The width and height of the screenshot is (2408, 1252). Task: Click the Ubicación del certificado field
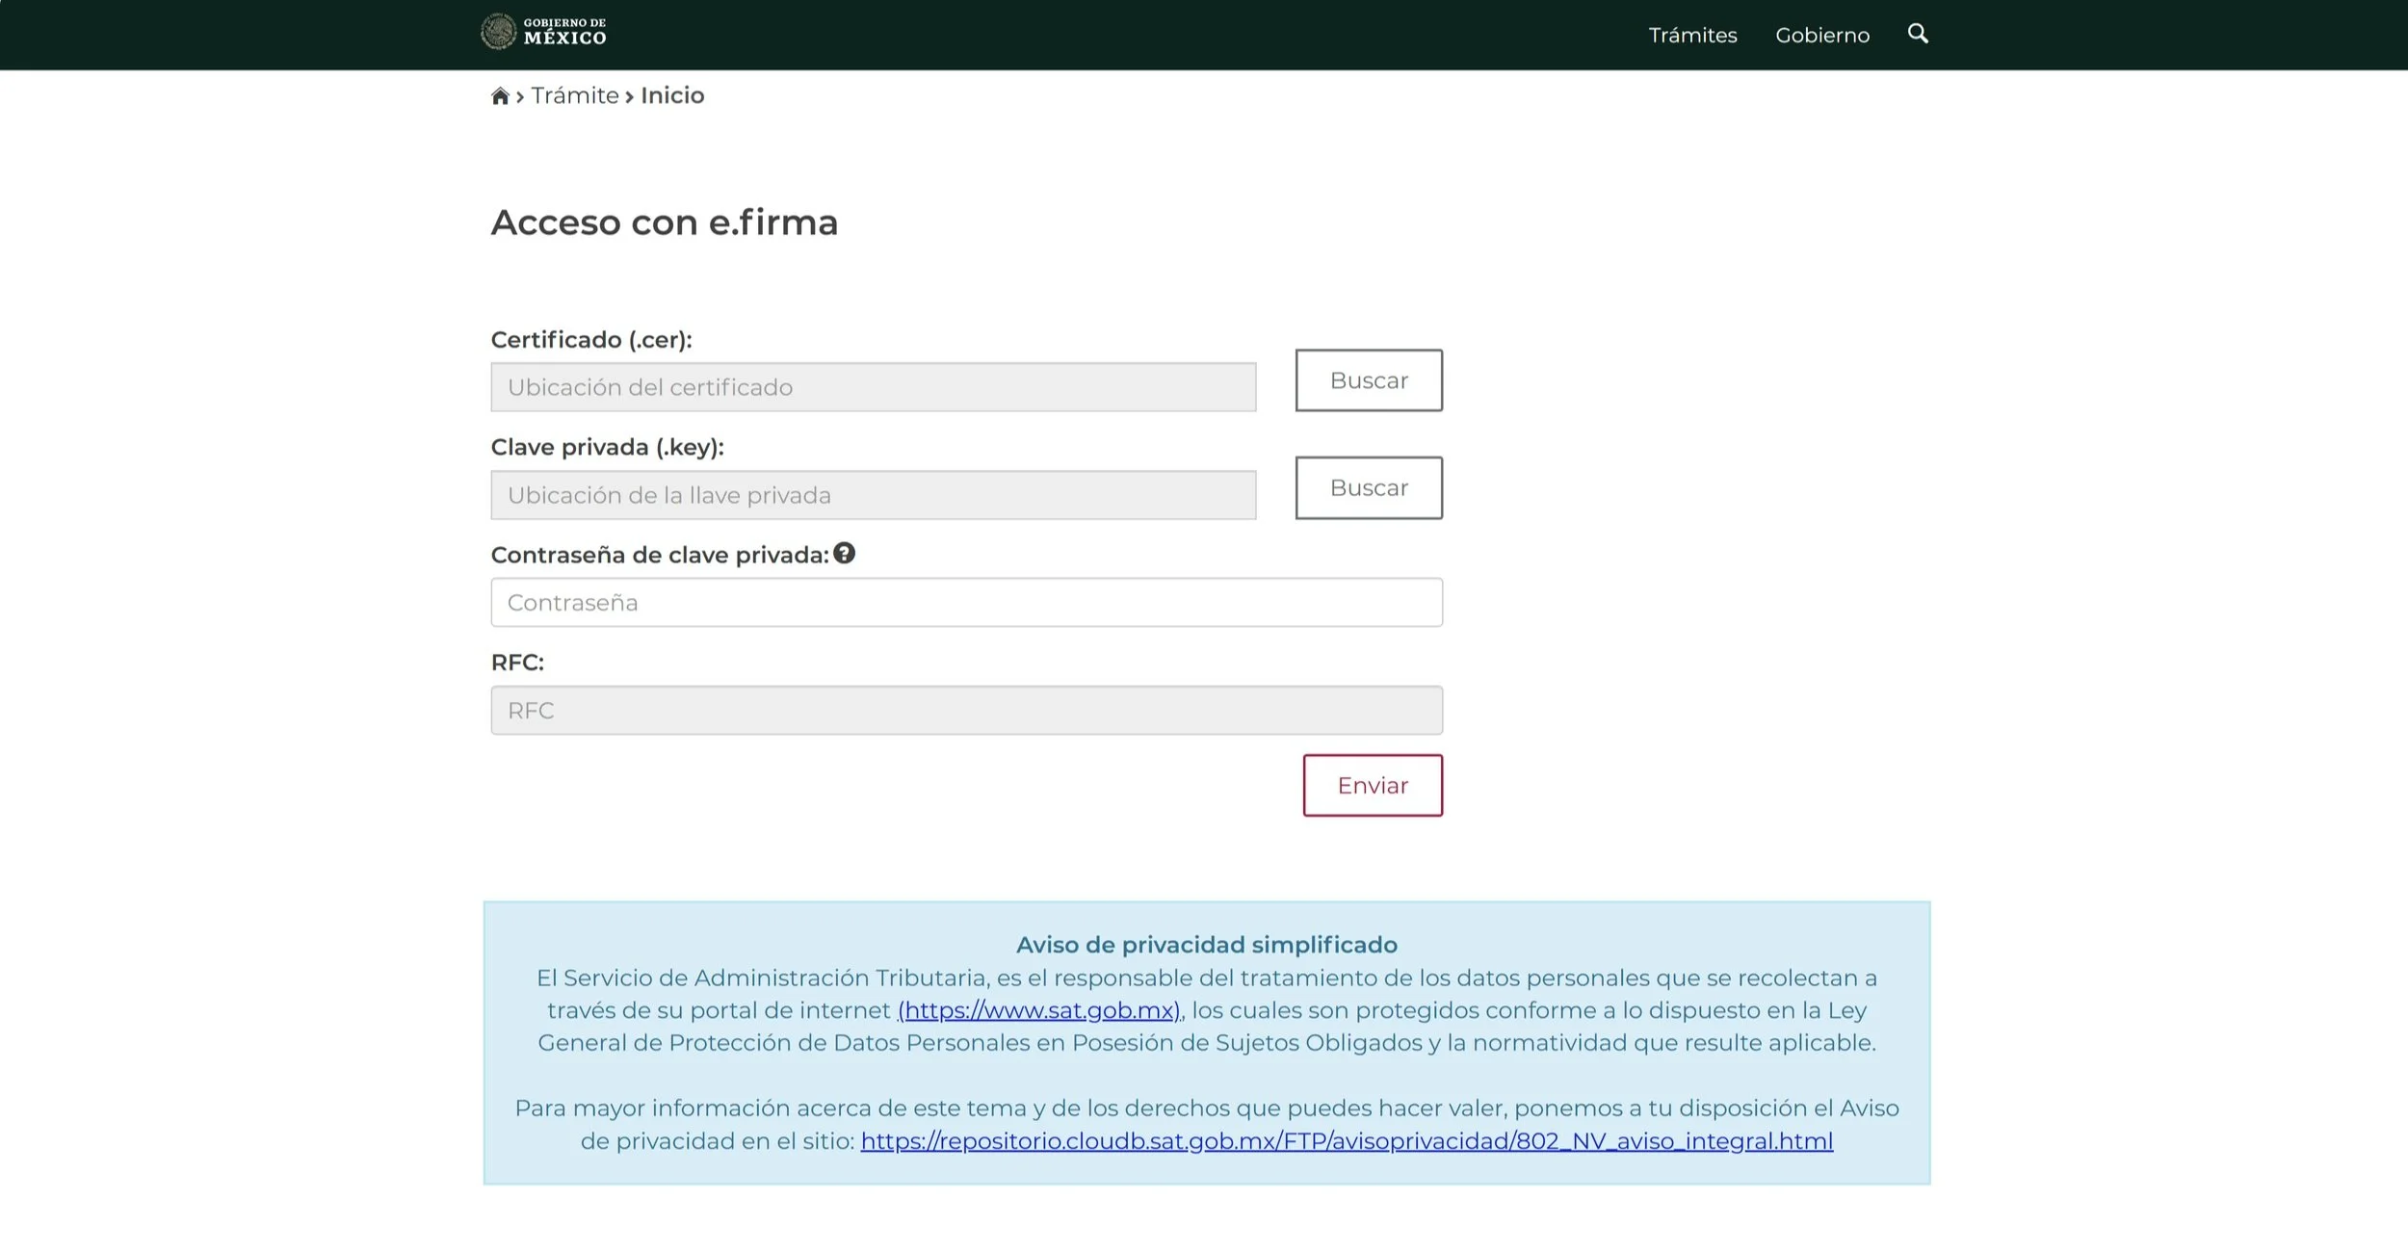coord(873,387)
